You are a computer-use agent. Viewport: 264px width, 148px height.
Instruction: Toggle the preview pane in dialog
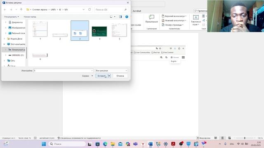click(120, 17)
